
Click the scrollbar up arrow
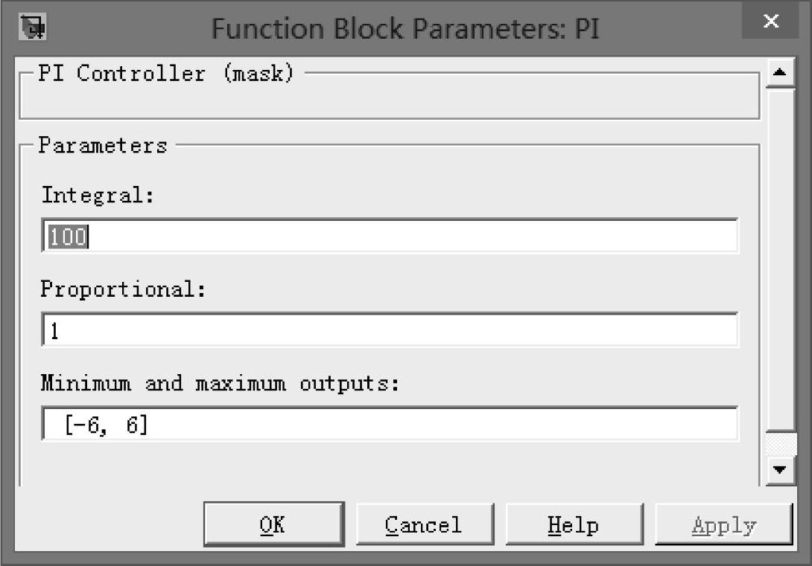coord(780,73)
